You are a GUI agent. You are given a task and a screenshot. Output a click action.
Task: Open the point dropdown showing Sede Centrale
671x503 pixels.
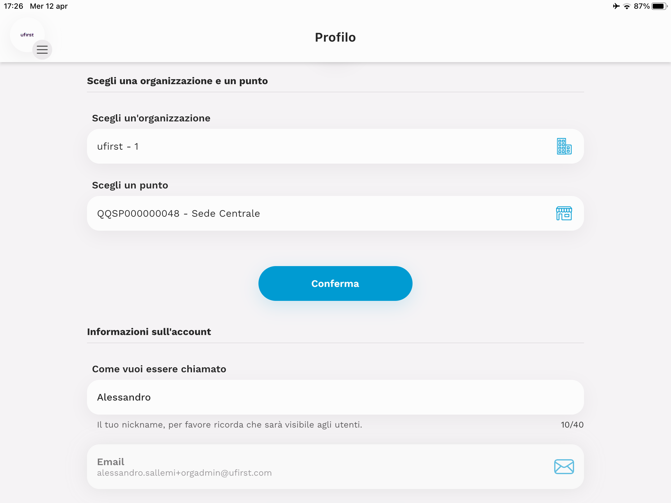[335, 213]
